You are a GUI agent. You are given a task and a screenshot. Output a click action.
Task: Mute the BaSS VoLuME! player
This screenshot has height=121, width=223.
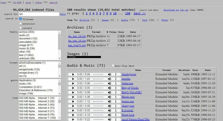click(109, 92)
